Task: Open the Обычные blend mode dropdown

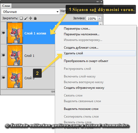Action: click(30, 12)
